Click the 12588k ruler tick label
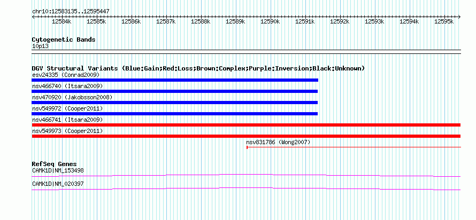The image size is (476, 220). tap(201, 21)
